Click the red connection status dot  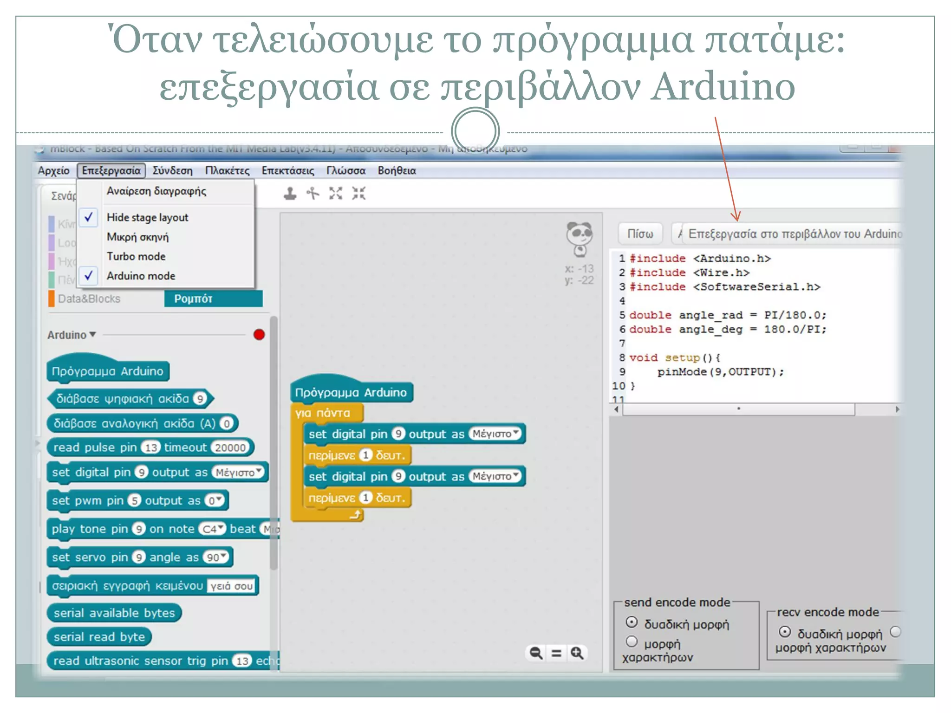coord(259,335)
